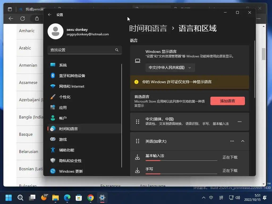Click the 系统 monitor icon

tap(53, 65)
